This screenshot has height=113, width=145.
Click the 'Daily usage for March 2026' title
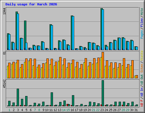point(31,4)
